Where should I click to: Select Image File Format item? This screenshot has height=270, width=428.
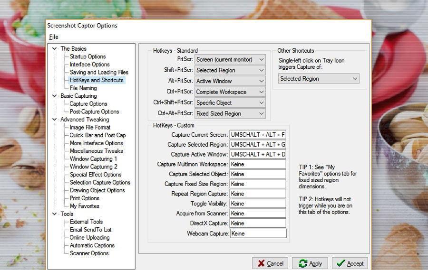tap(90, 127)
